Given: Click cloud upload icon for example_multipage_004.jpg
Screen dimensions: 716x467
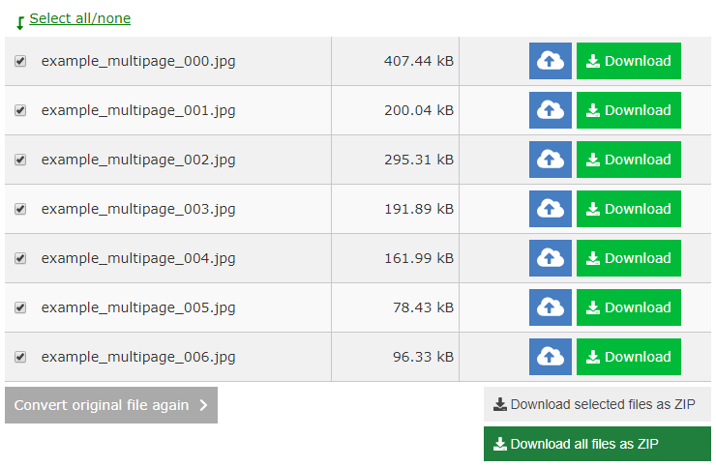Looking at the screenshot, I should (551, 258).
